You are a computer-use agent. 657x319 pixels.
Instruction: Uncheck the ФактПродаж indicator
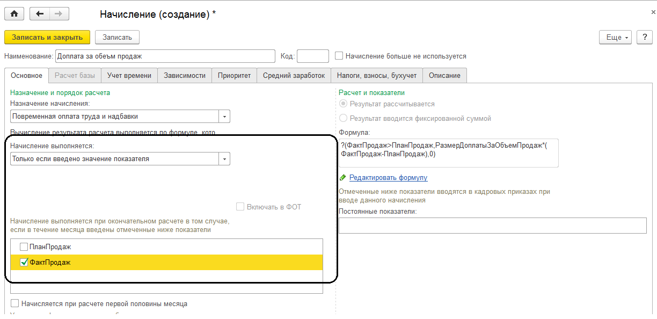(x=24, y=263)
